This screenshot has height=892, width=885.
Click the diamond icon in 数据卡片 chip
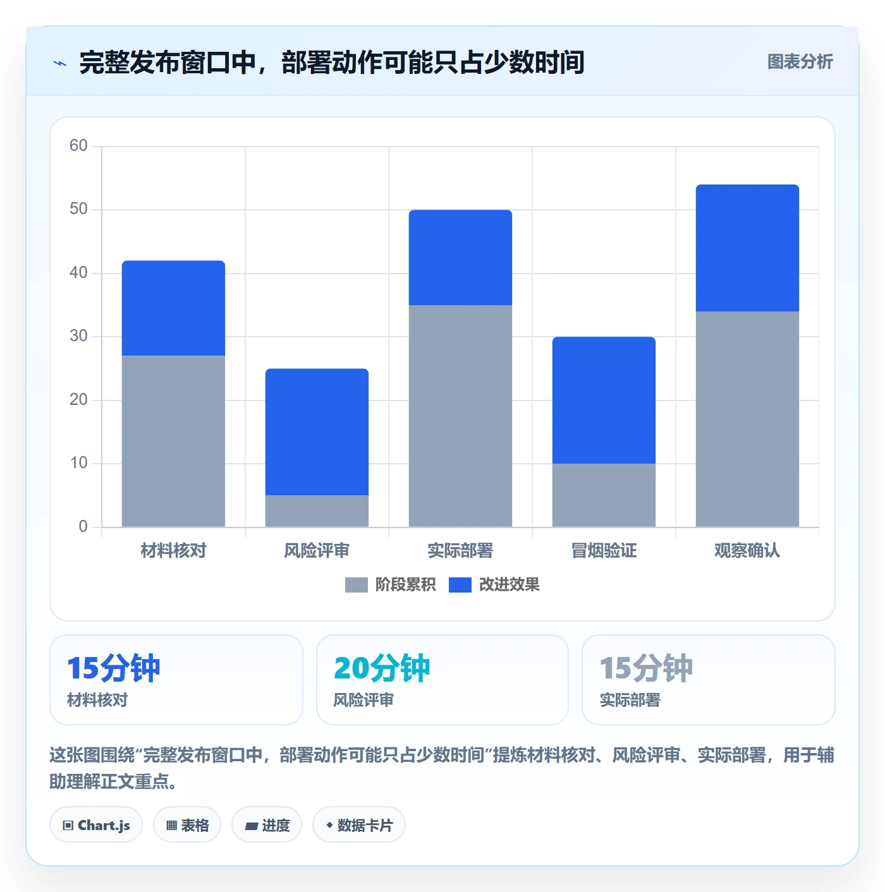[329, 825]
